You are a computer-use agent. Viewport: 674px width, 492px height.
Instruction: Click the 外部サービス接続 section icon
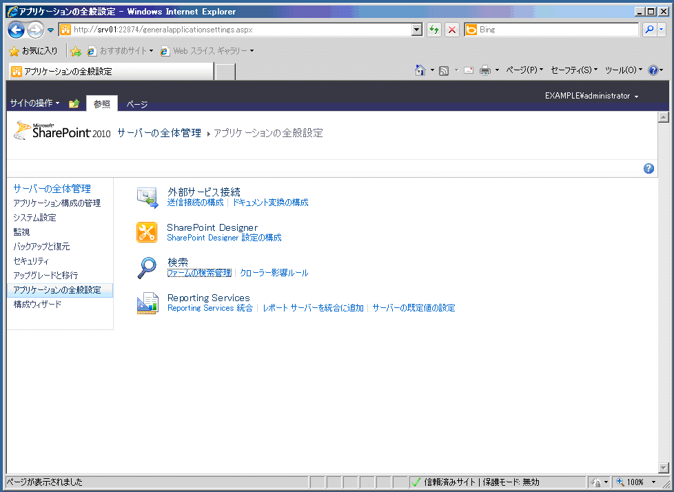[147, 198]
